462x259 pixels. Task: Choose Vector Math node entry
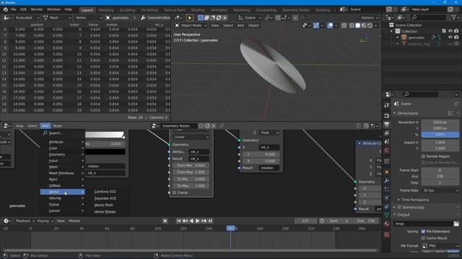[x=104, y=205]
